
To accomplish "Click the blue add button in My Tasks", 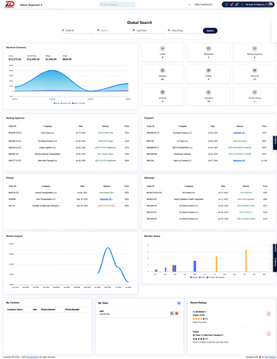I will 179,303.
